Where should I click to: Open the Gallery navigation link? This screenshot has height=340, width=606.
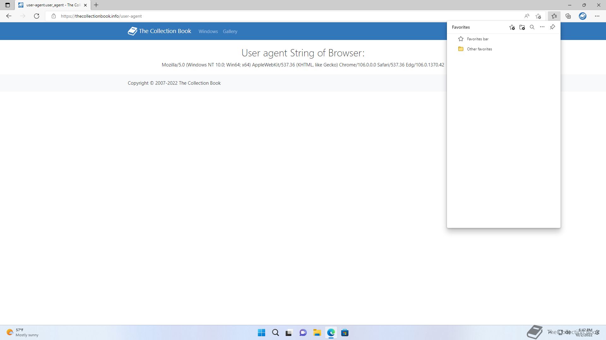(x=230, y=31)
